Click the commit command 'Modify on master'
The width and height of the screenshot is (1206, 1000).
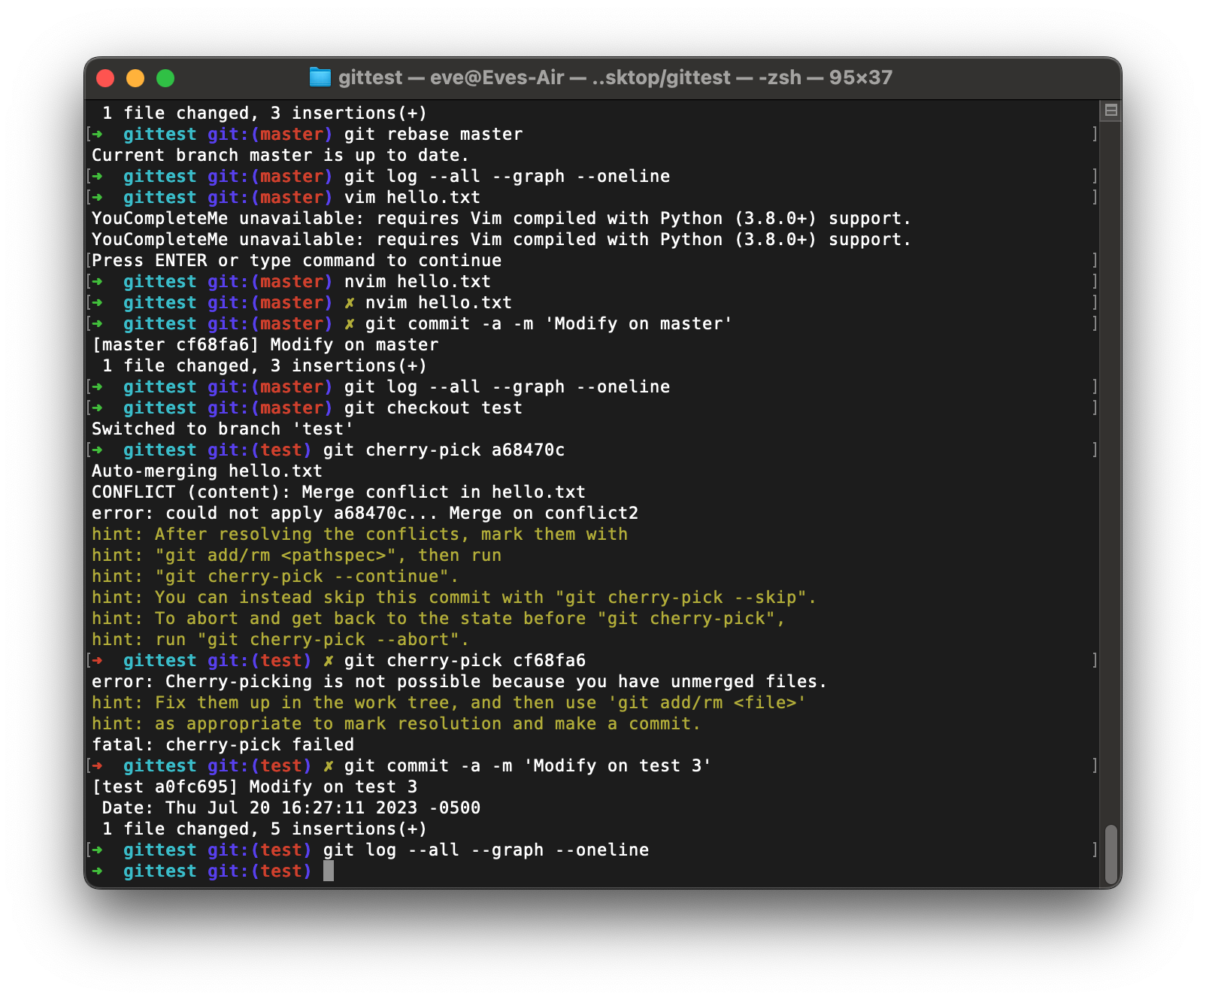tap(549, 324)
